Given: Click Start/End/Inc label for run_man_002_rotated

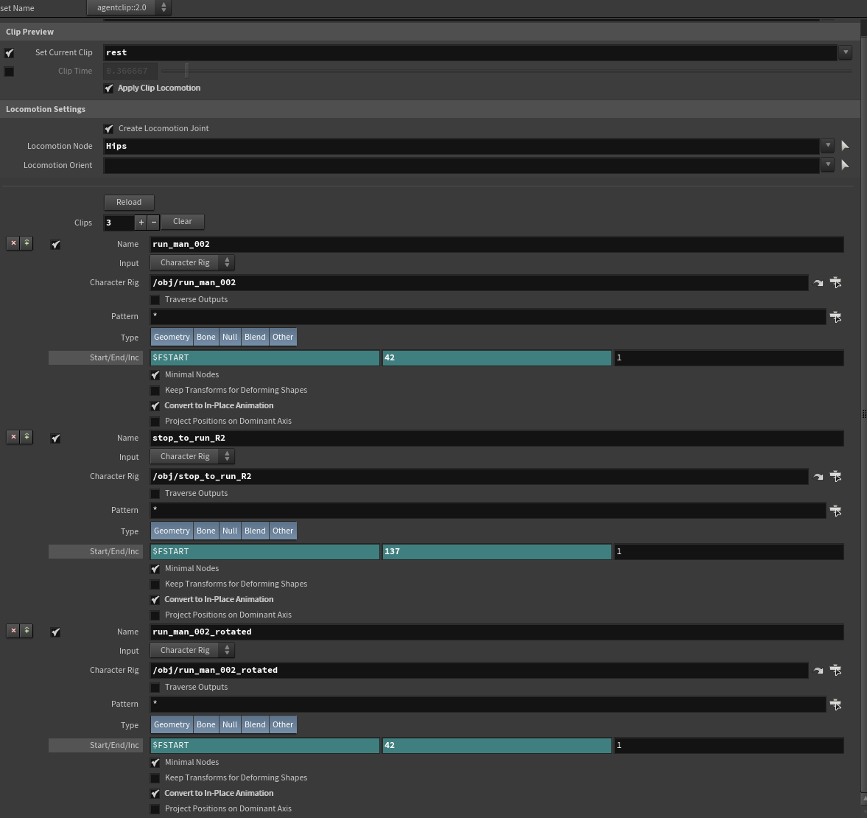Looking at the screenshot, I should 96,746.
